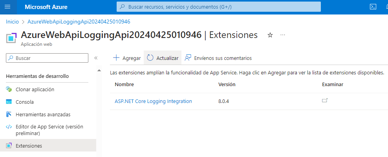Sort by the Nombre column header

124,85
